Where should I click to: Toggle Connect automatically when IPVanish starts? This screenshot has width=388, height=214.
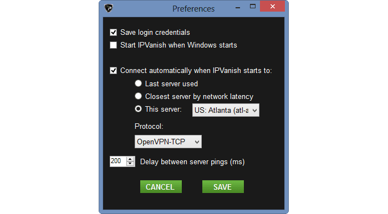113,71
